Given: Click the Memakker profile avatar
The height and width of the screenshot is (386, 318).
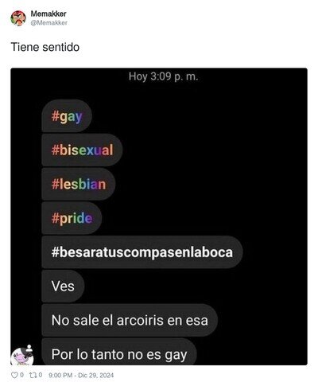Looking at the screenshot, I should click(x=18, y=18).
